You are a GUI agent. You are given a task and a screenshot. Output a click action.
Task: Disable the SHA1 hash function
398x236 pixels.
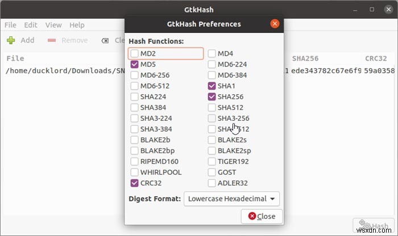pos(212,86)
